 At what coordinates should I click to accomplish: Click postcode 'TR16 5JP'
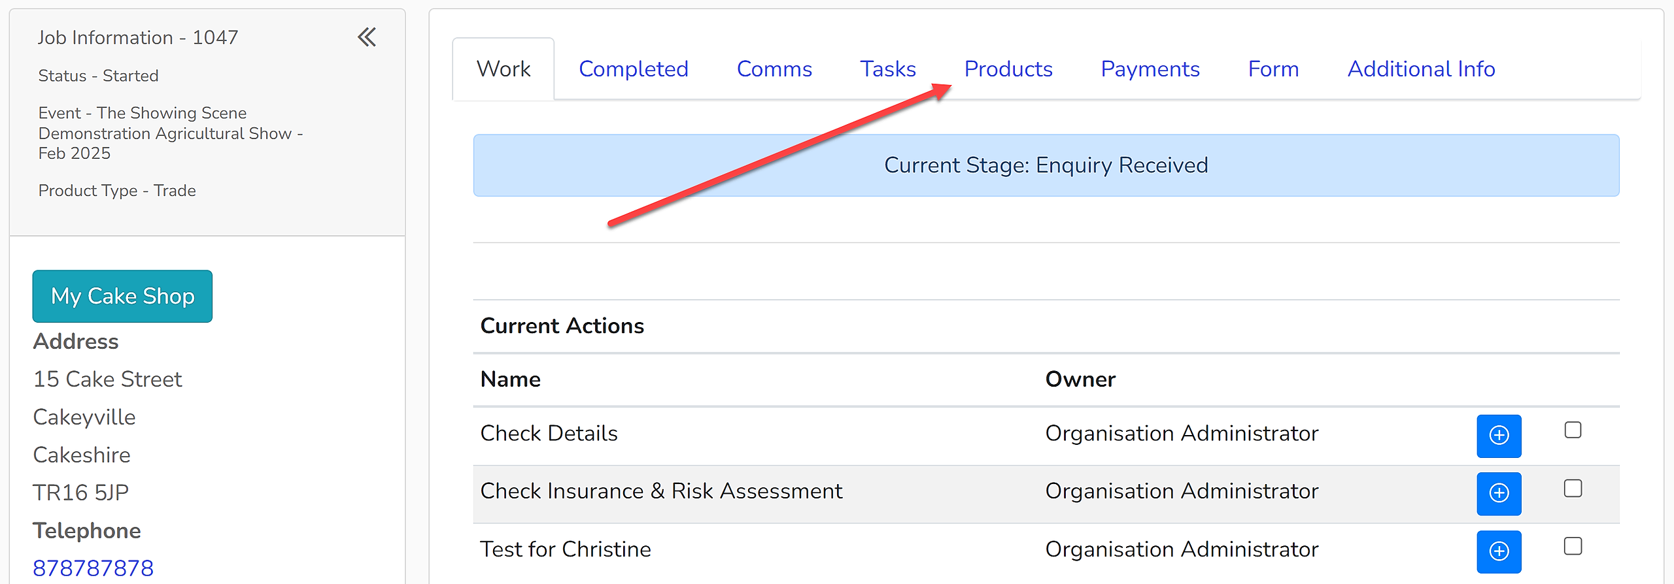click(x=80, y=493)
